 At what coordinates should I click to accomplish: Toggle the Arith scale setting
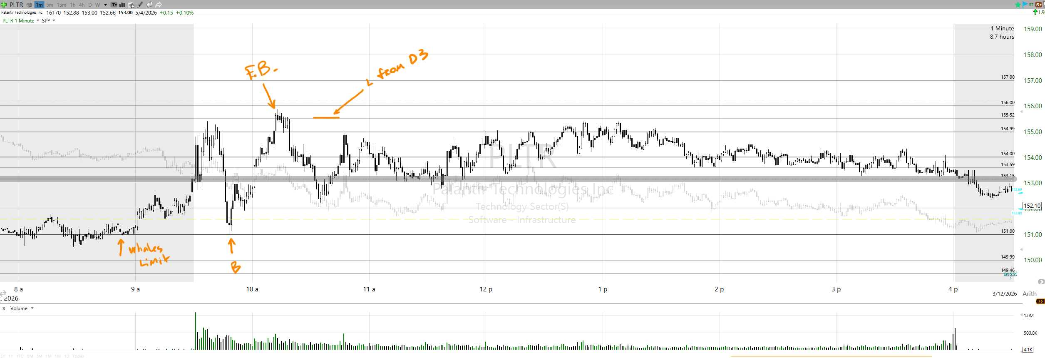pos(1029,293)
